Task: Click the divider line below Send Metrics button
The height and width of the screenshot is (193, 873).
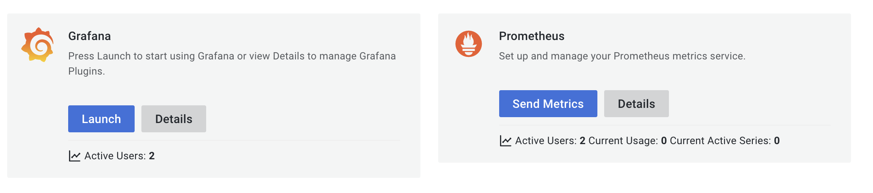Action: 665,125
